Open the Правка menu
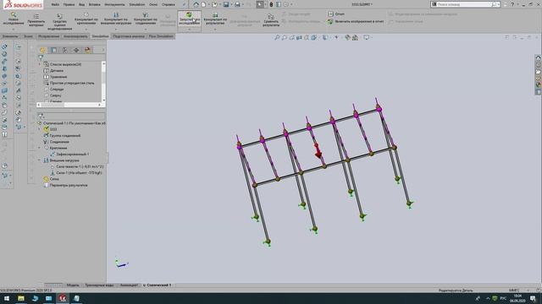 pyautogui.click(x=69, y=5)
